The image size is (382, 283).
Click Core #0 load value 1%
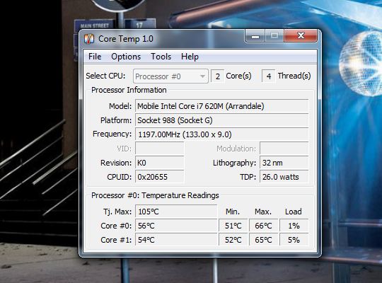[294, 226]
